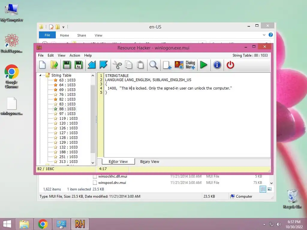Screen dimensions: 307x230
Task: Click the tree panel scrollbar down arrow
Action: pos(93,163)
